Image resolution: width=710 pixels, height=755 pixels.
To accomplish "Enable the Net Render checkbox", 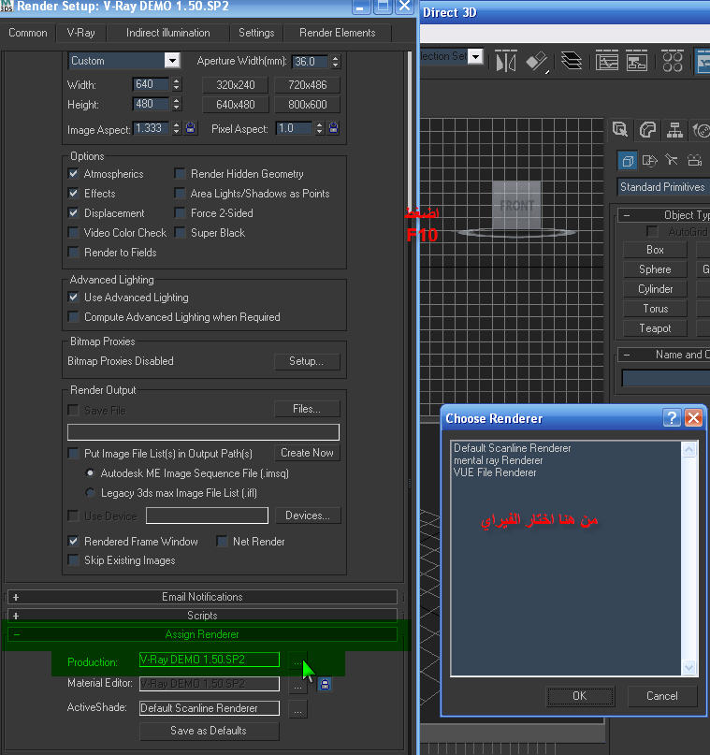I will [x=223, y=541].
